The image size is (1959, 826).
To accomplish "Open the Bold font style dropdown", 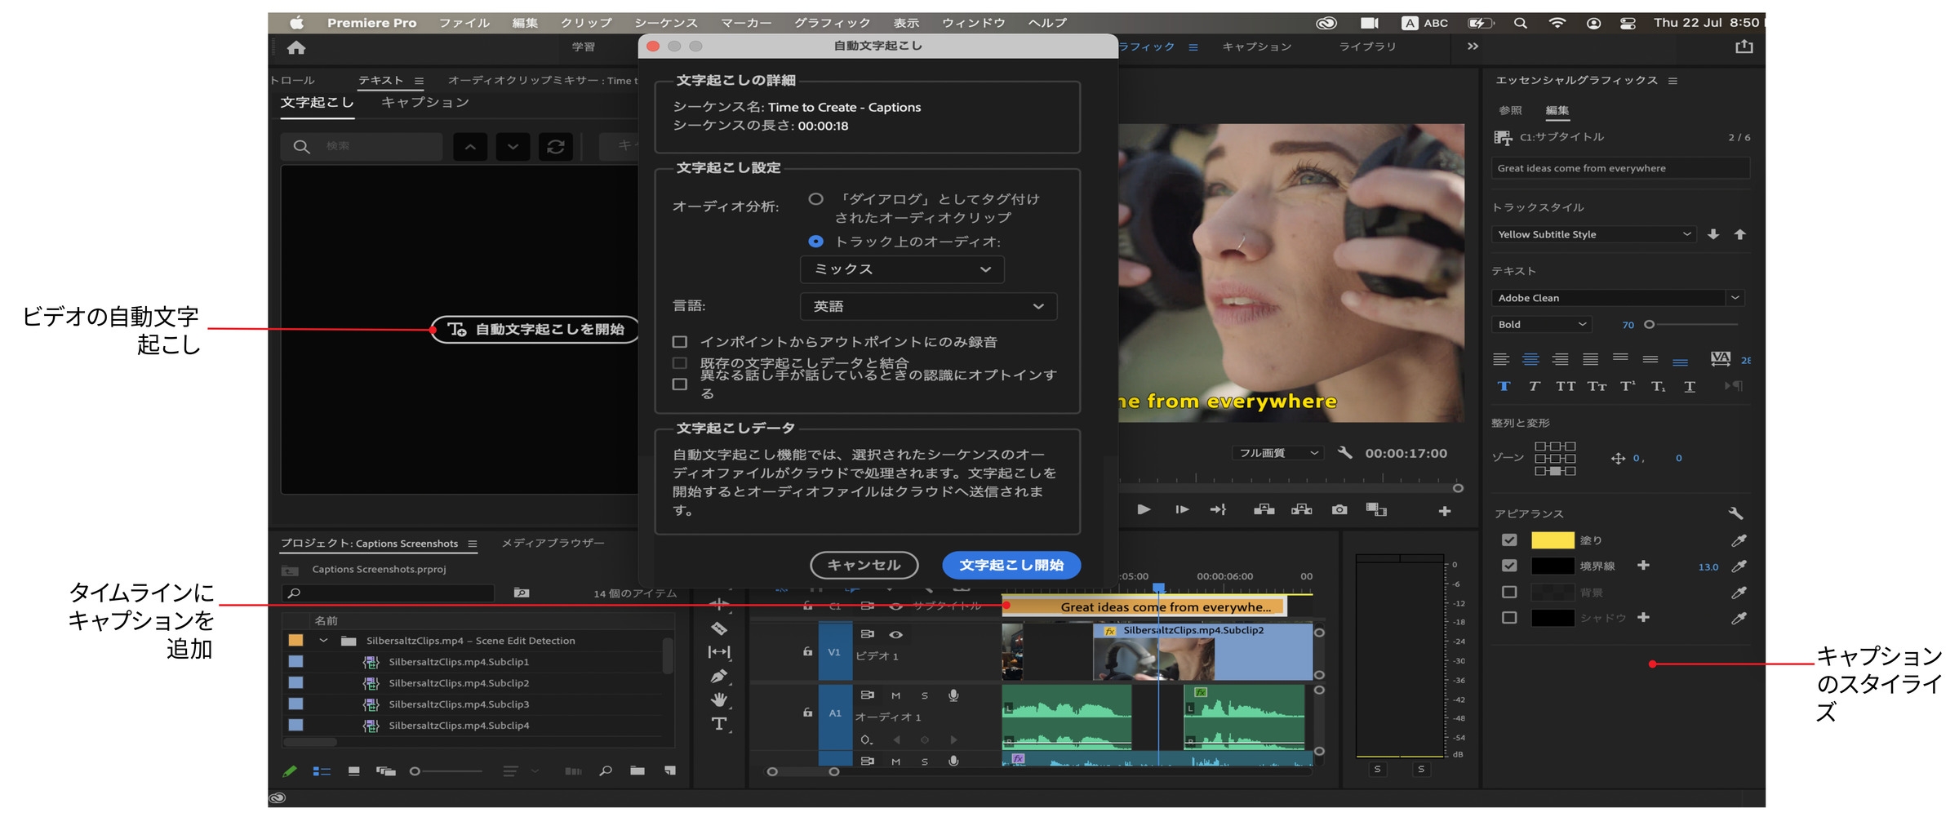I will click(x=1542, y=325).
